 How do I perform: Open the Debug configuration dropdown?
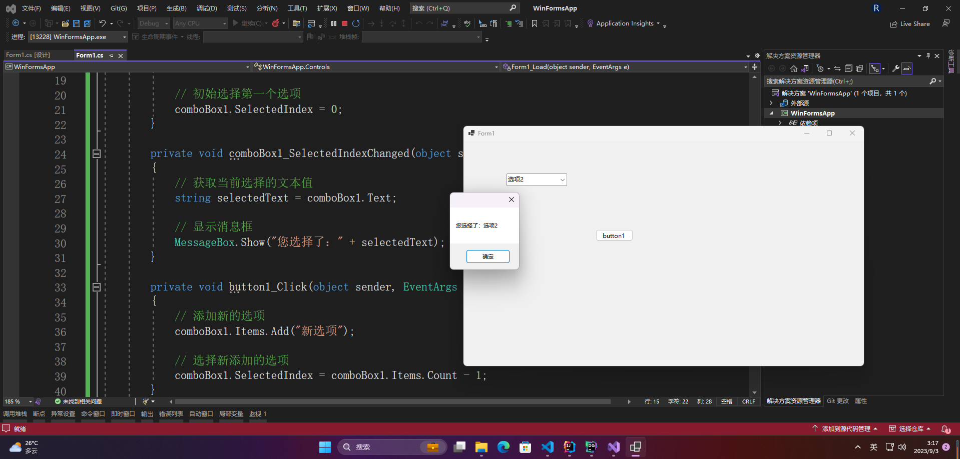pos(154,23)
